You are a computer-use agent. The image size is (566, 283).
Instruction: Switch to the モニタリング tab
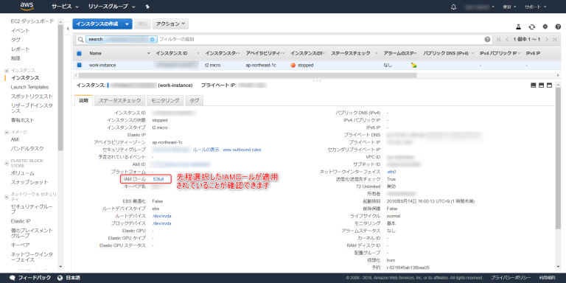tap(165, 101)
